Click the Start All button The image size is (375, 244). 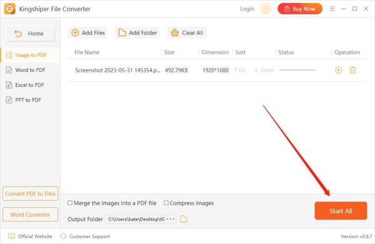click(x=341, y=211)
